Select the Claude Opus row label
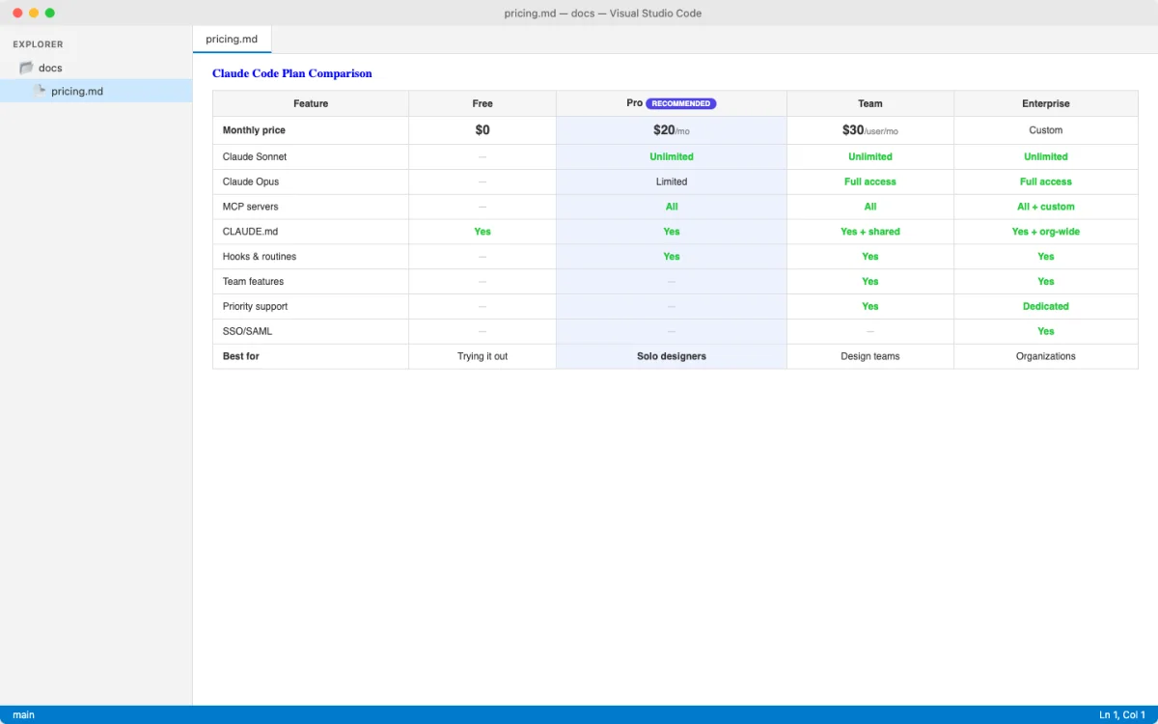The height and width of the screenshot is (724, 1158). click(x=251, y=181)
